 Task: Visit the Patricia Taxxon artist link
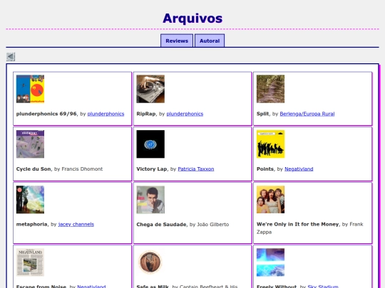pyautogui.click(x=196, y=169)
